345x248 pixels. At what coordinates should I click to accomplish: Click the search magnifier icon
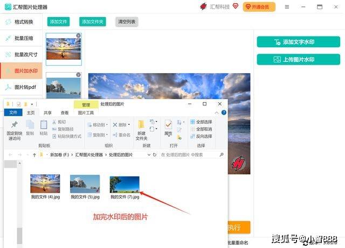click(x=222, y=155)
